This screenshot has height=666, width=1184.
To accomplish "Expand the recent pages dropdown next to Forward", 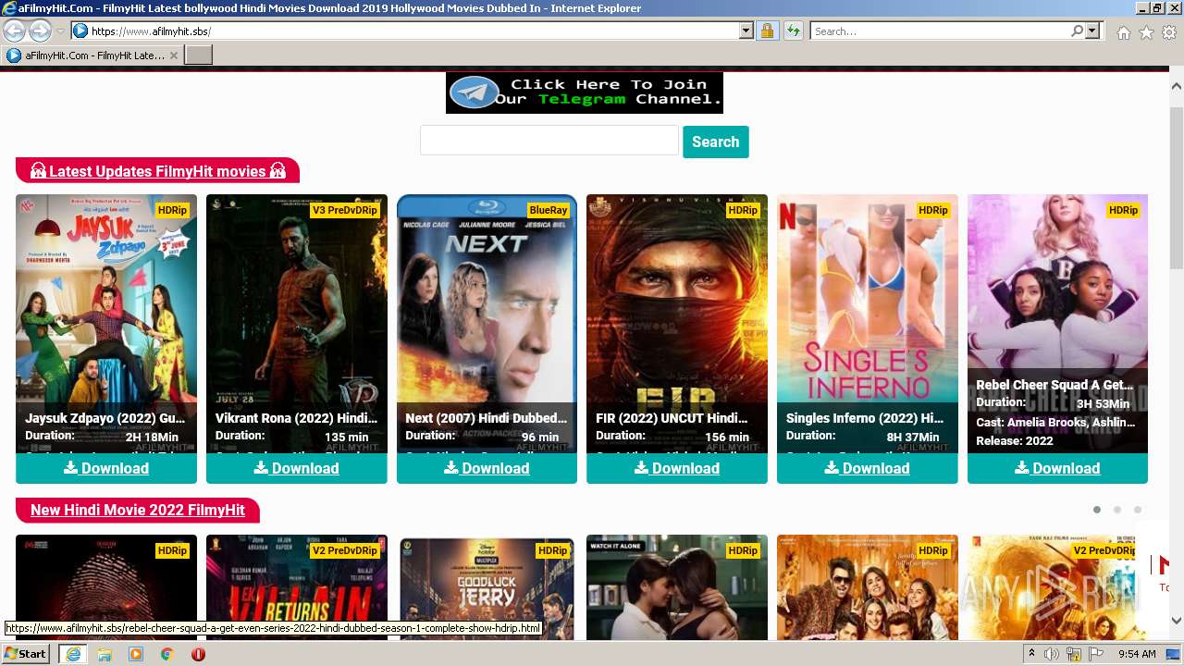I will coord(60,31).
